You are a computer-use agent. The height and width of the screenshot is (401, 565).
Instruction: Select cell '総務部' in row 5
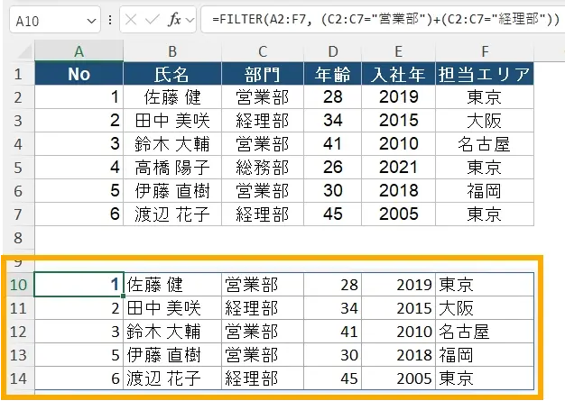tap(263, 168)
